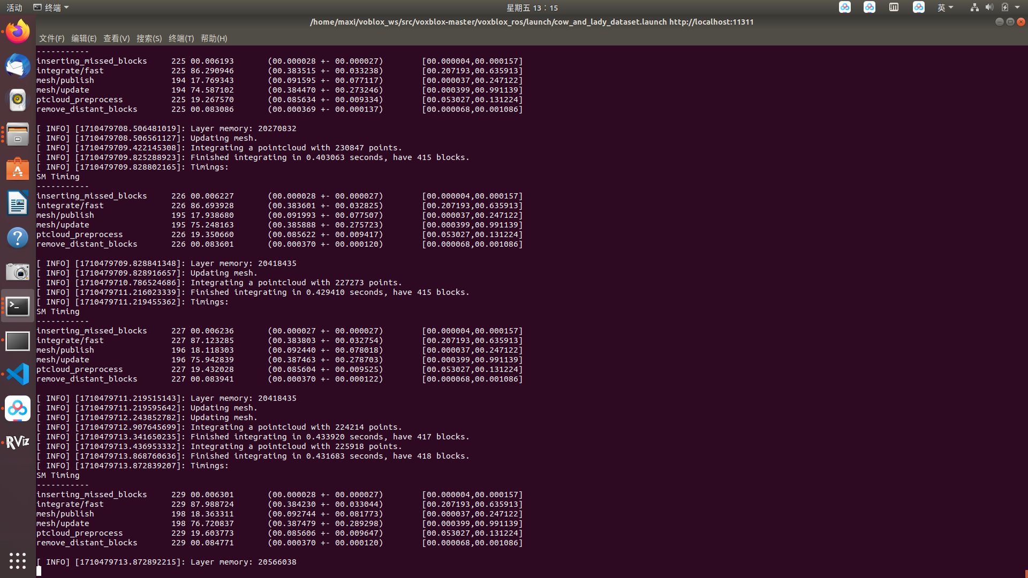Open Firefox from the dock
Screen dimensions: 1028x578
tap(18, 32)
